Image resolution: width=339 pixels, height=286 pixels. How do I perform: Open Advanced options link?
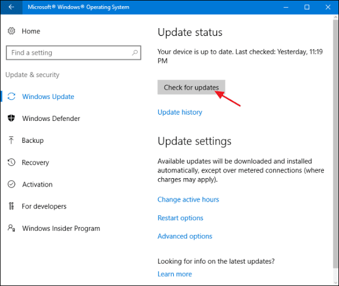point(185,236)
